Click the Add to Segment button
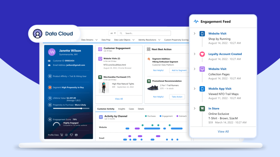280x157 pixels. 179,70
